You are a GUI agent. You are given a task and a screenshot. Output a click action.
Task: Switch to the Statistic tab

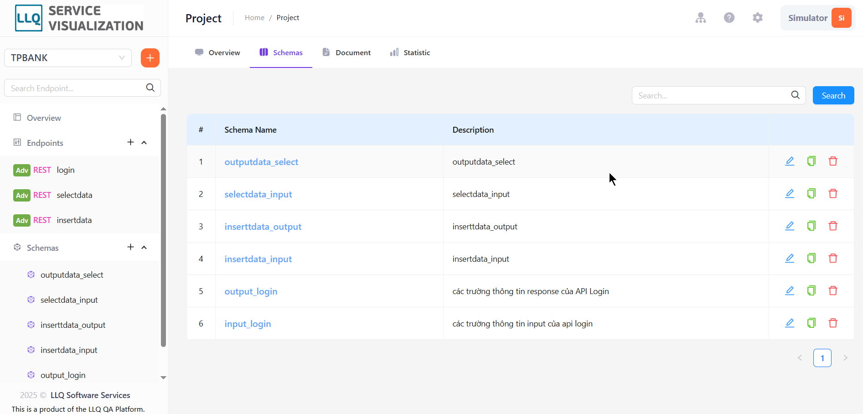(410, 52)
